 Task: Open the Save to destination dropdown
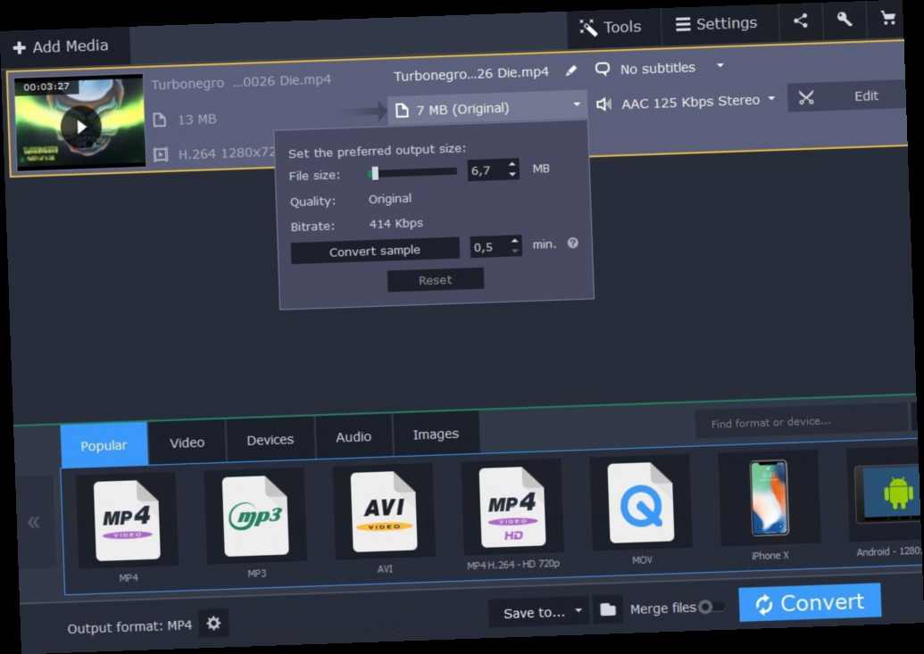pos(536,610)
